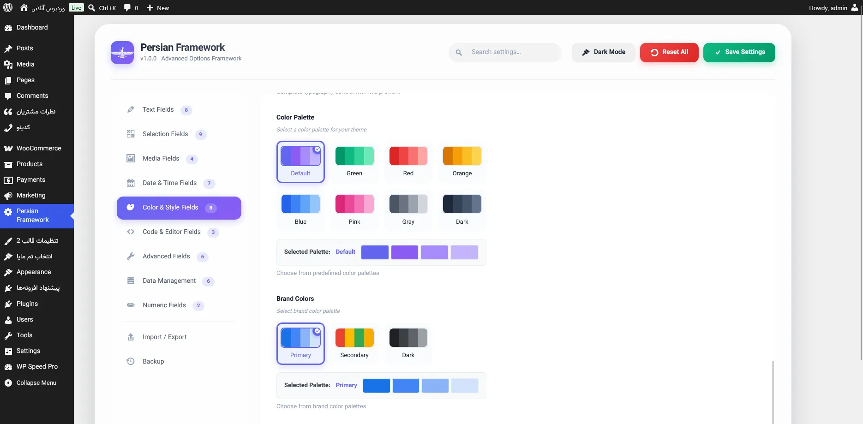Click the Media library icon
This screenshot has height=424, width=863.
8,65
